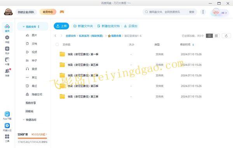Click the 文件名 column header
233x148 pixels.
(66, 45)
